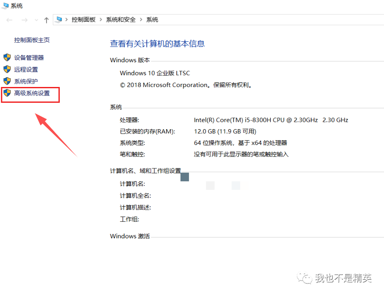The image size is (384, 295).
Task: Open the recent locations dropdown arrow
Action: 36,20
